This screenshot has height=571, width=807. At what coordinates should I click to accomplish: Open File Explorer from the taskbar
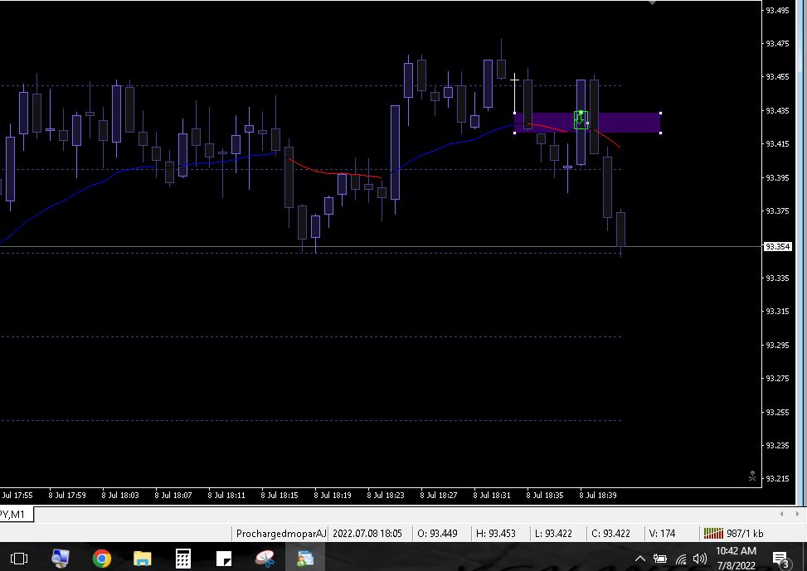point(143,559)
